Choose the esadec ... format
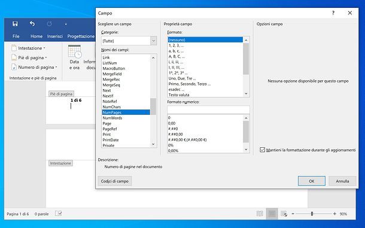 205,89
